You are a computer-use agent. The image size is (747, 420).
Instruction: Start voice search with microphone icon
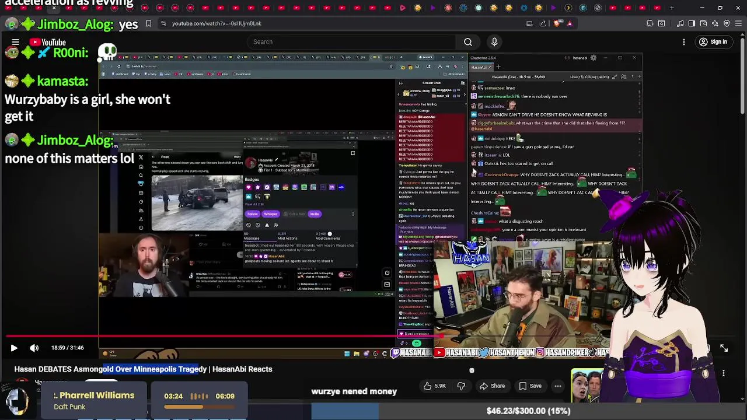(x=494, y=42)
